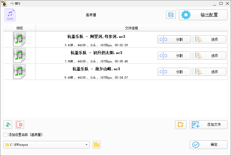Click the sort file order icon

click(x=8, y=125)
